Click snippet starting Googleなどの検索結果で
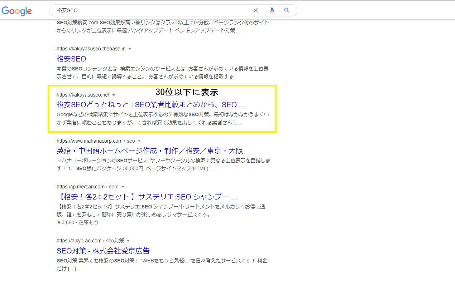This screenshot has height=281, width=455. coord(163,118)
